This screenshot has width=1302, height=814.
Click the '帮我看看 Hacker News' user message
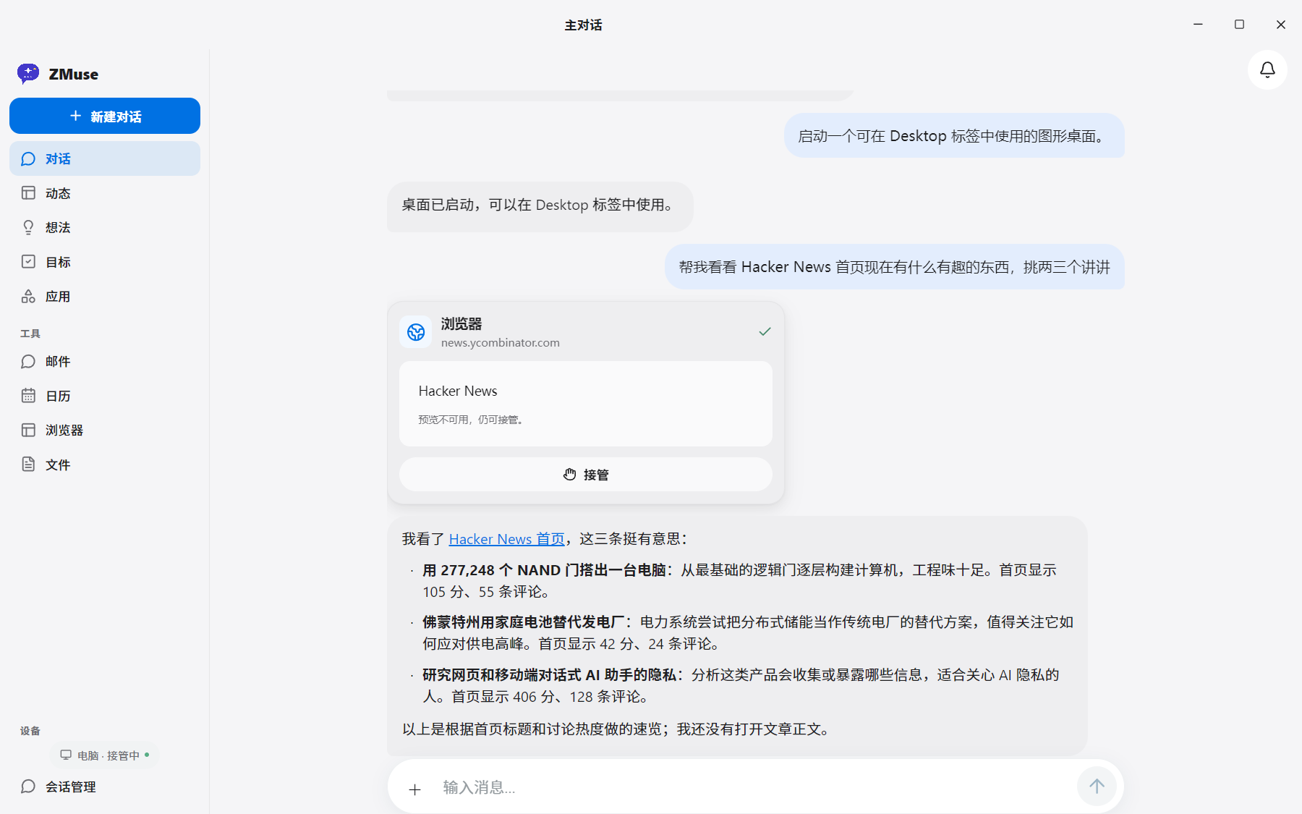(895, 267)
